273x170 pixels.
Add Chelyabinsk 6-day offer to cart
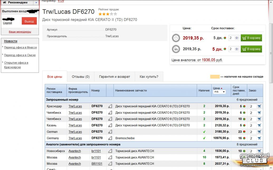[x=259, y=113]
